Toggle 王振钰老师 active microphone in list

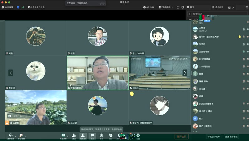click(244, 52)
